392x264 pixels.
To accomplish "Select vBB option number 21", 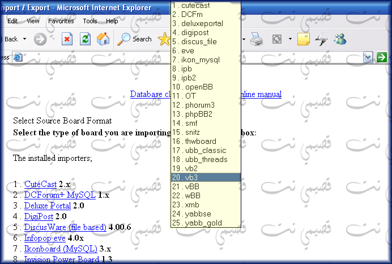I will pos(206,186).
